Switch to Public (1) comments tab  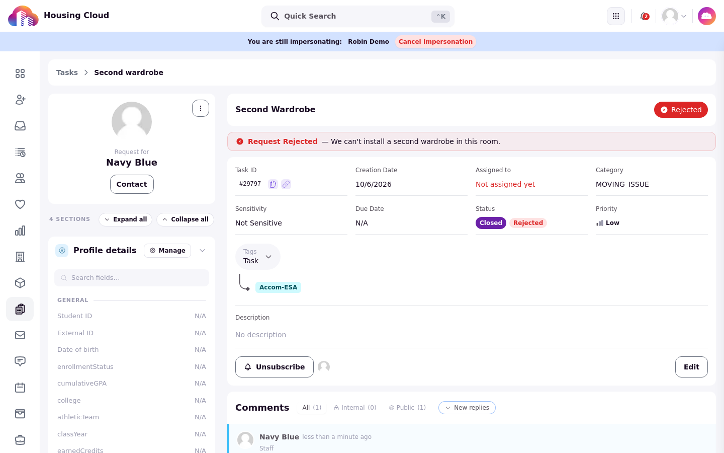pyautogui.click(x=407, y=408)
